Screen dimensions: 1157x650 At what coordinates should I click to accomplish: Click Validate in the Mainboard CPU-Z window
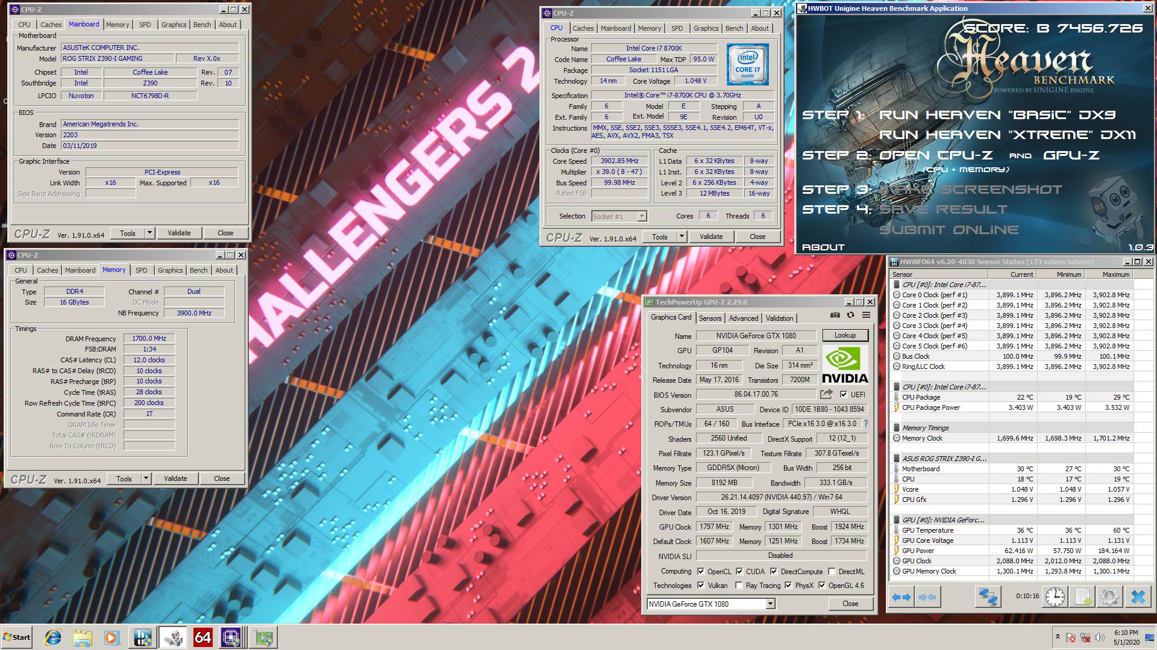point(179,233)
